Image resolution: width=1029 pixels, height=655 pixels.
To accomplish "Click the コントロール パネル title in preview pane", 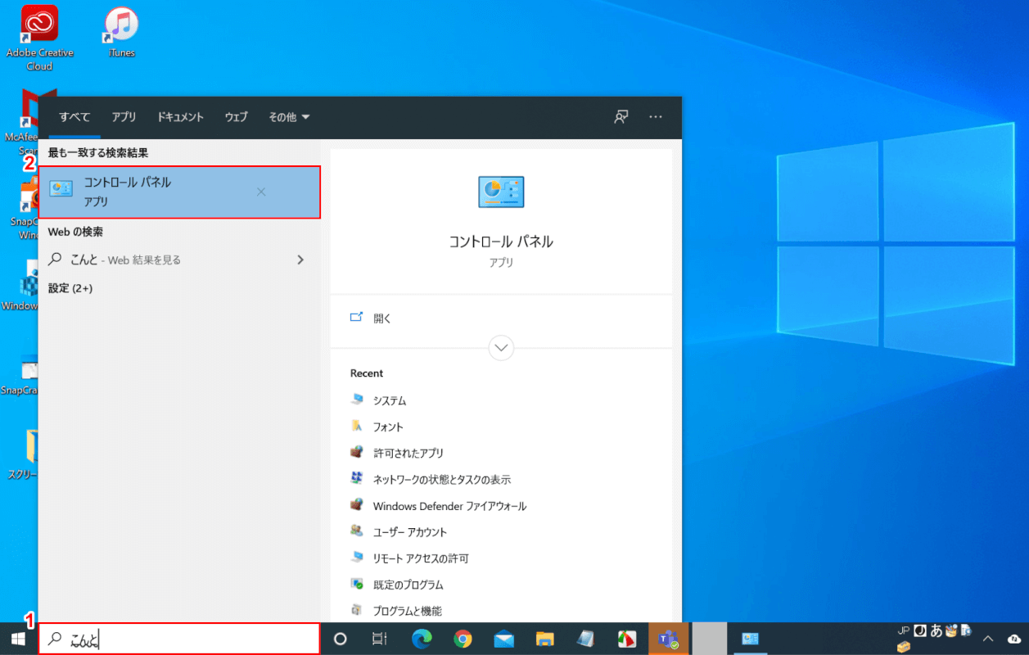I will (x=501, y=242).
